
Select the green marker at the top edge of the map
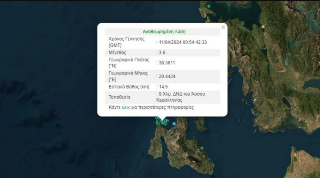tap(209, 6)
